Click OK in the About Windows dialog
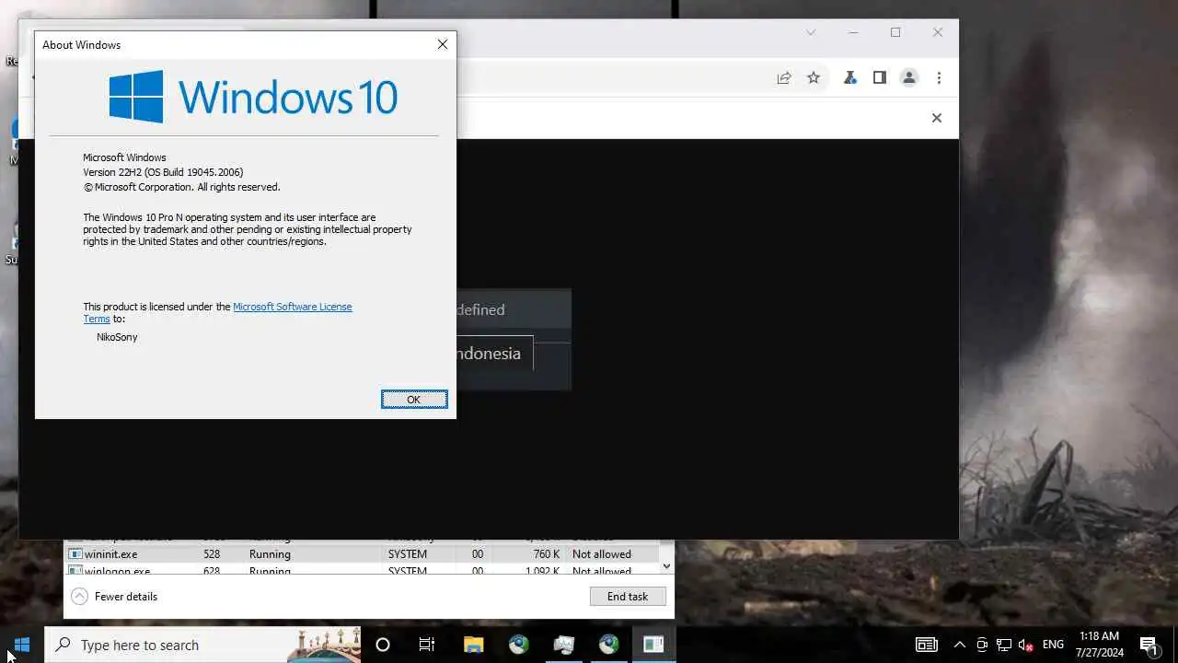Viewport: 1178px width, 663px height. point(414,399)
